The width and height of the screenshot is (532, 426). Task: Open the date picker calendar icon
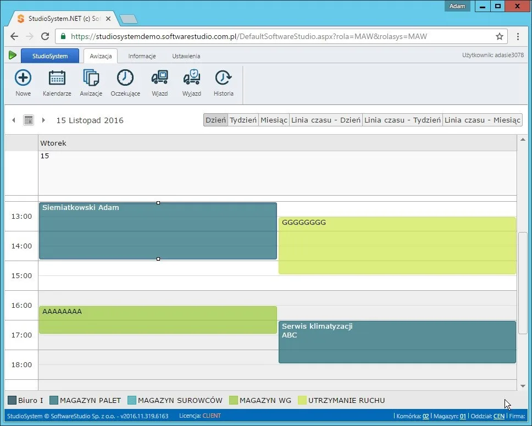tap(29, 120)
